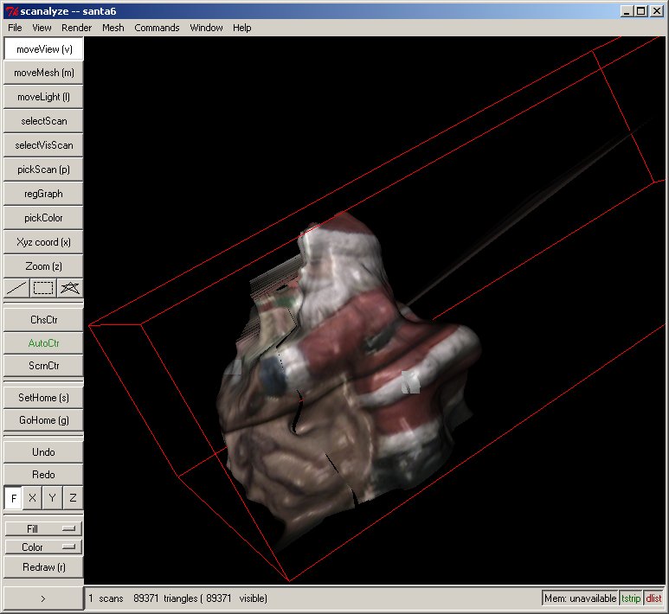Click the Mem: unavailable status field
Screen dimensions: 669x614
tap(580, 598)
